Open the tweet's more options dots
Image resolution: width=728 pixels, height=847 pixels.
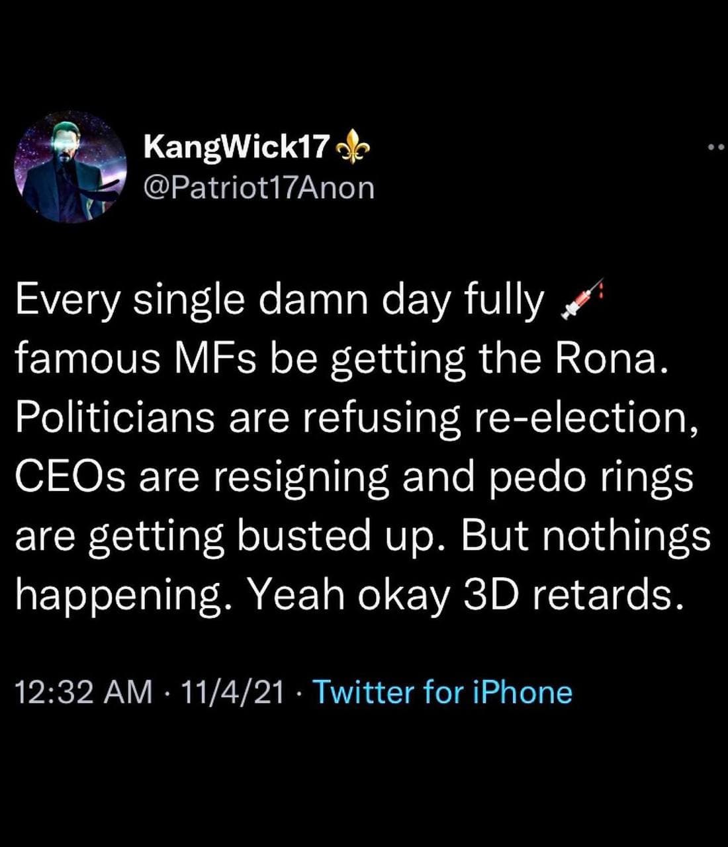718,148
